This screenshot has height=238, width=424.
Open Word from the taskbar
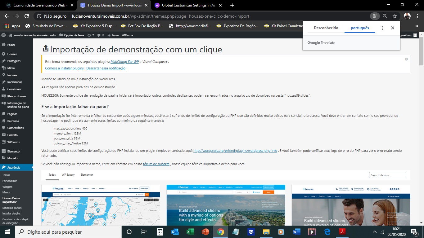[x=297, y=232]
